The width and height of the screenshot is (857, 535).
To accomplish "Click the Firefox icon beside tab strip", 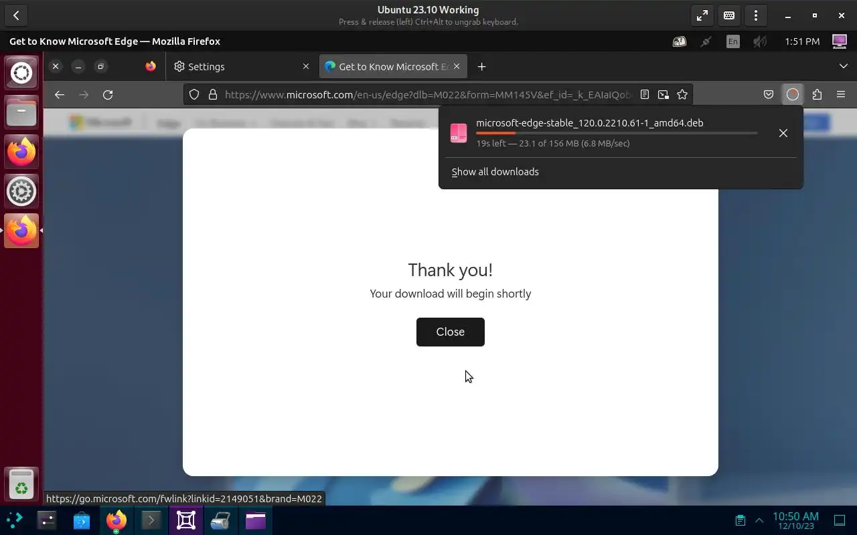I will 151,66.
